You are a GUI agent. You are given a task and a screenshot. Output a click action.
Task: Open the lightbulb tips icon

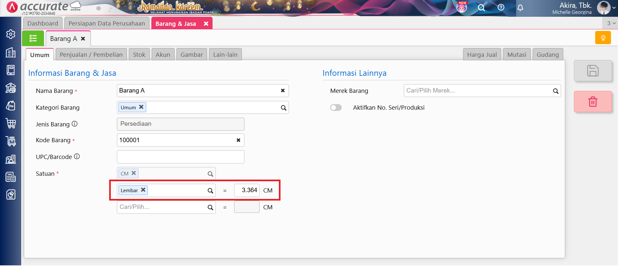coord(603,38)
